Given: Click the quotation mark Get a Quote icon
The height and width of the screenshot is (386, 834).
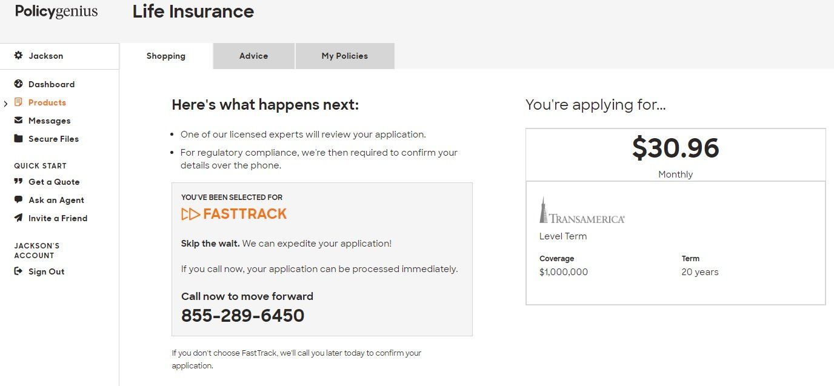Looking at the screenshot, I should click(18, 181).
